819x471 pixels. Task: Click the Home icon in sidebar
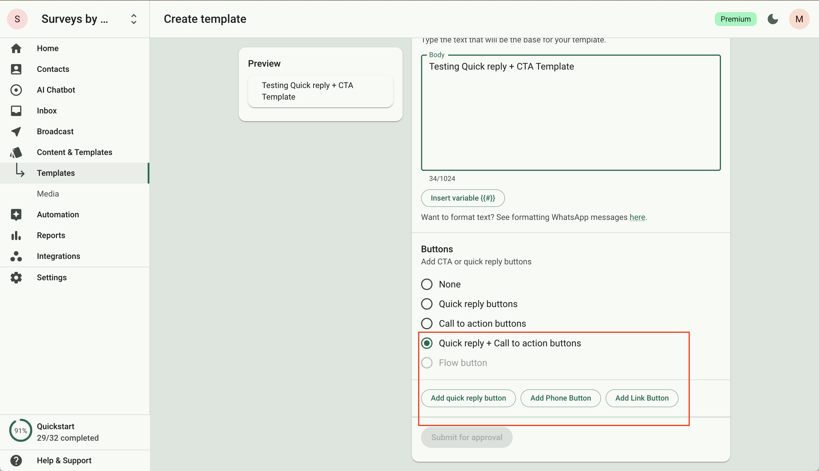click(x=16, y=48)
